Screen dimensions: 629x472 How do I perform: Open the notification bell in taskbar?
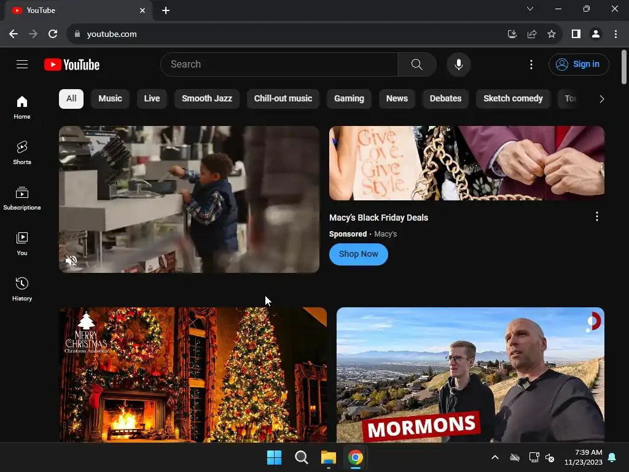click(x=612, y=457)
